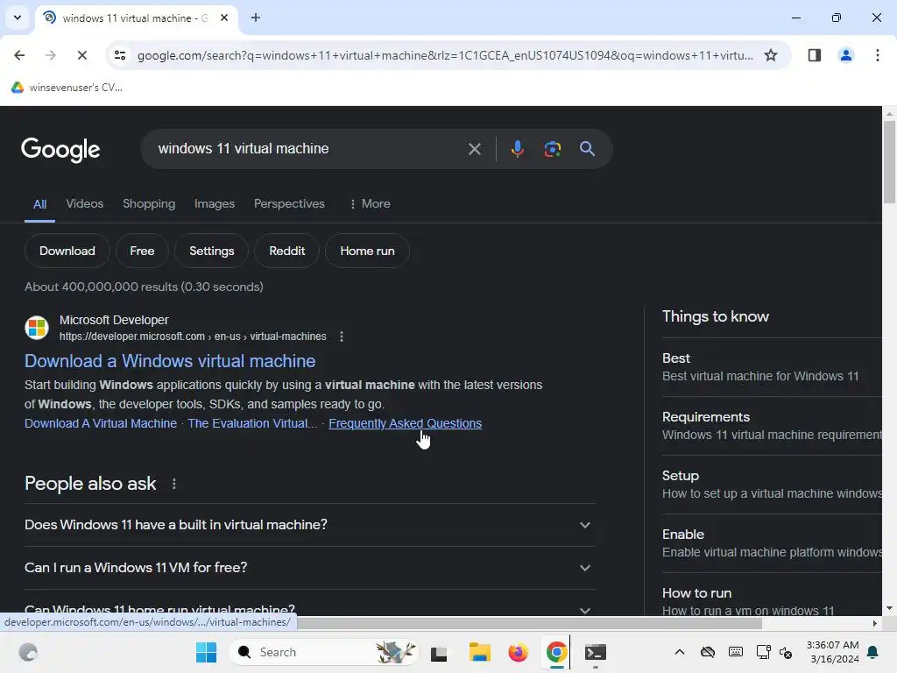Apply the Free filter chip
The image size is (897, 673).
pos(142,251)
